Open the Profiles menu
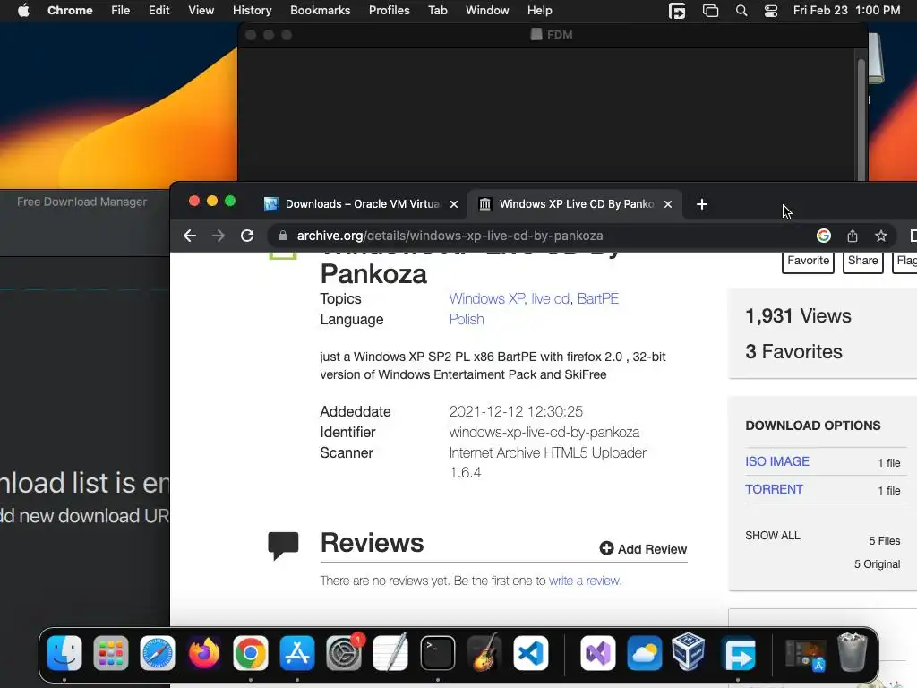The height and width of the screenshot is (688, 917). click(389, 11)
